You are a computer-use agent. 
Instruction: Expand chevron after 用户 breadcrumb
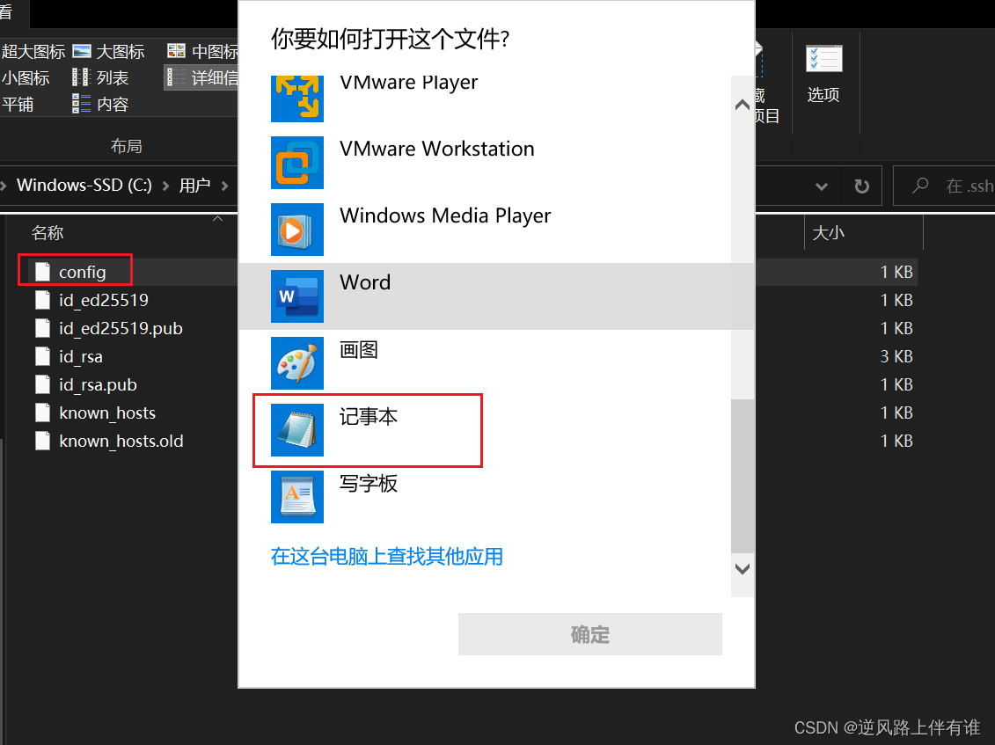coord(224,186)
